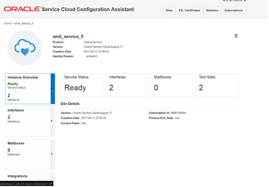Open the SSL Certificates tab
This screenshot has width=269, height=187.
click(x=189, y=10)
